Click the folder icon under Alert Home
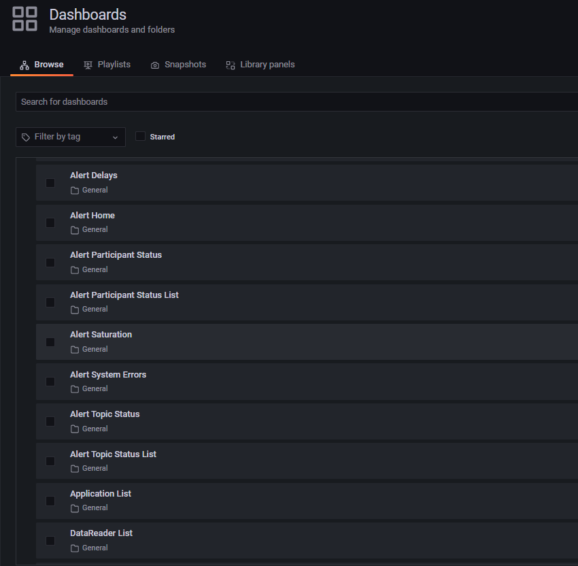 pyautogui.click(x=75, y=229)
